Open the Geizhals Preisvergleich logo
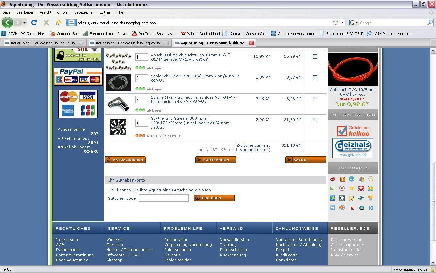The width and height of the screenshot is (436, 273). (353, 148)
